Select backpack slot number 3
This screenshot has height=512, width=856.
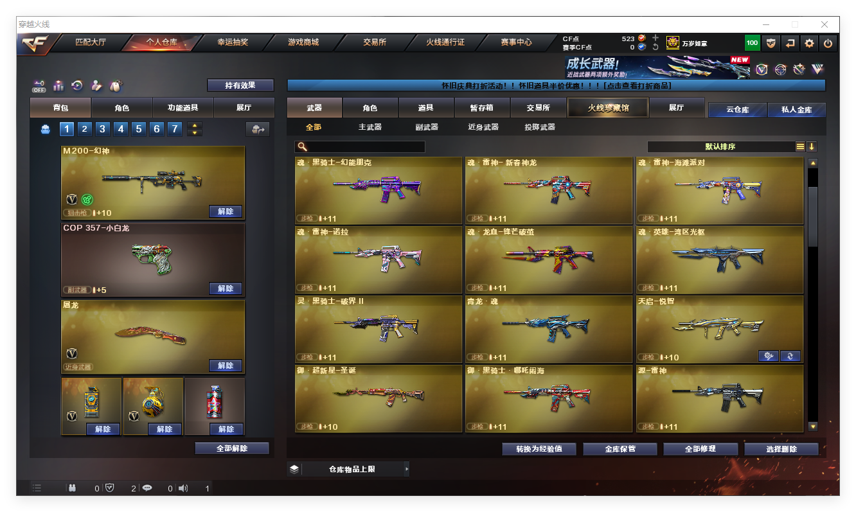(103, 129)
